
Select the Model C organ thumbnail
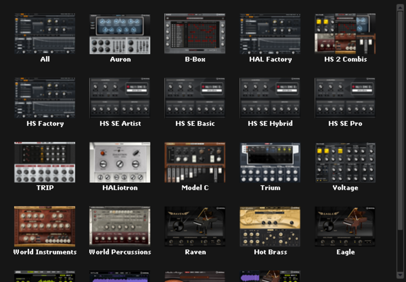pos(195,162)
